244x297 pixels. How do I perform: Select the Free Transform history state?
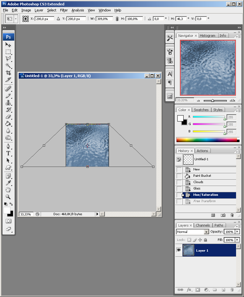tap(209, 201)
